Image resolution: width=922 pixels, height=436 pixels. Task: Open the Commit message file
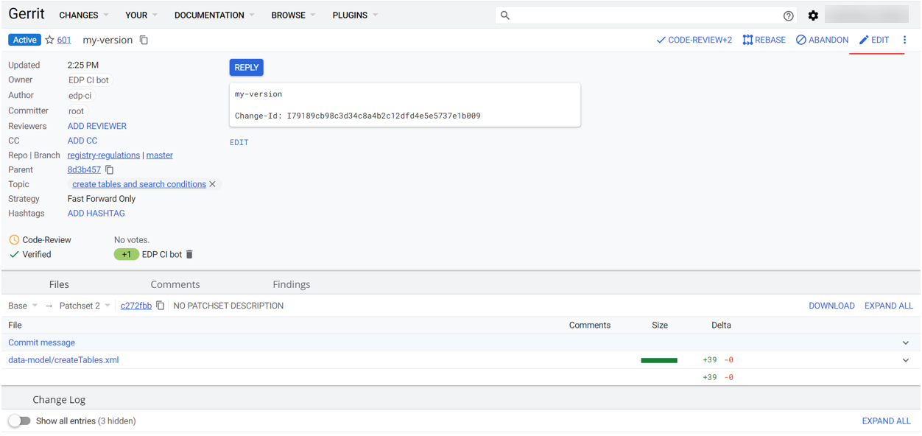coord(41,342)
